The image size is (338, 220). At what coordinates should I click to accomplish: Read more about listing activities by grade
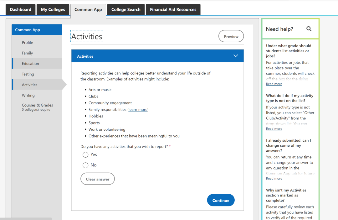pos(274,84)
